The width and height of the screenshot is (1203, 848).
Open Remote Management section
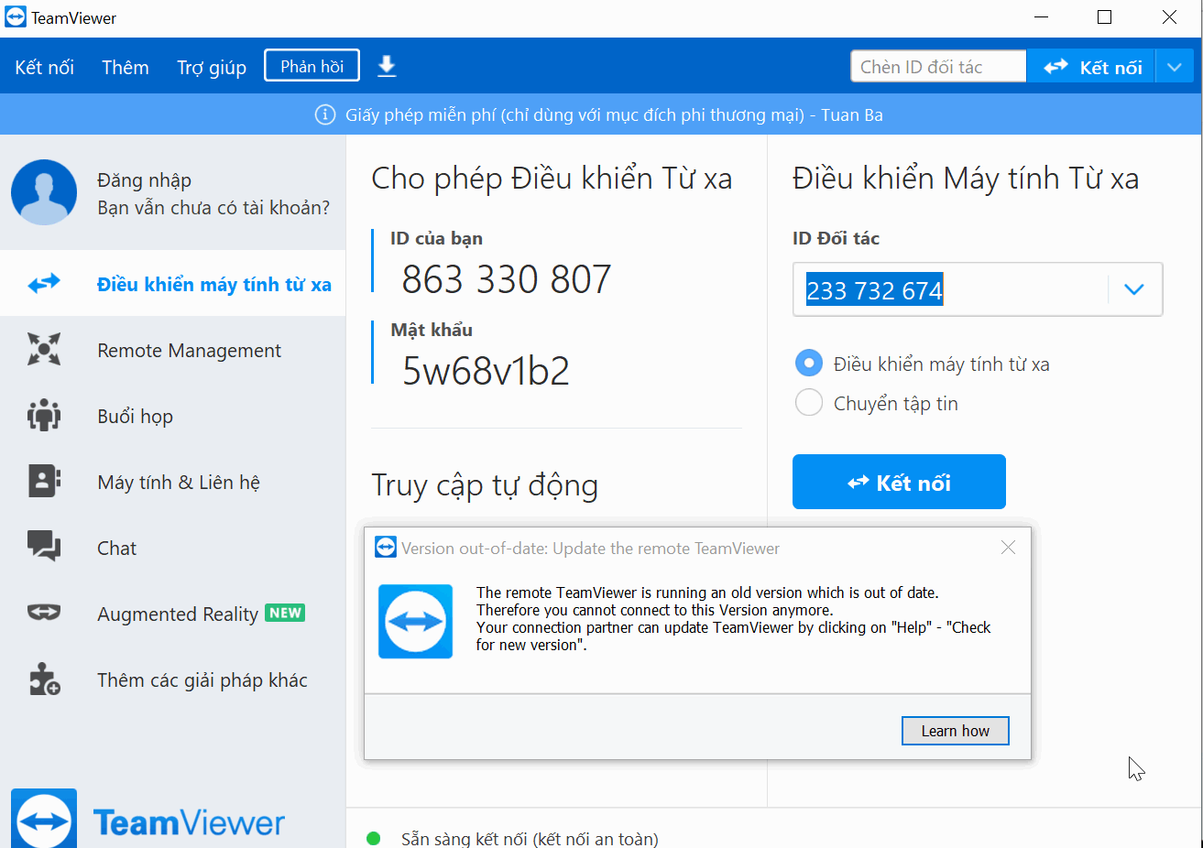173,350
